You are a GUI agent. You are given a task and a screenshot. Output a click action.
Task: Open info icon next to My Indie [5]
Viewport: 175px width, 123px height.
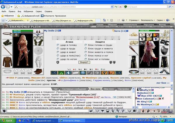[60, 30]
